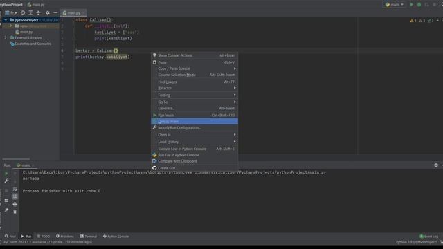Stop the process in Run panel sidebar
Viewport: 443px width, 249px height.
coord(6,191)
